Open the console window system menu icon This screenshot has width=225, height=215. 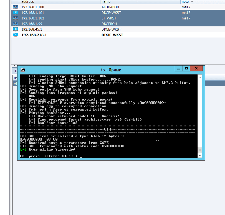(23, 70)
